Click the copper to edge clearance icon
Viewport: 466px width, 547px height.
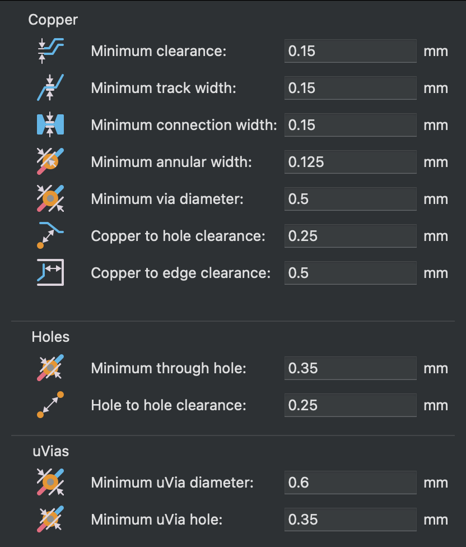tap(50, 272)
